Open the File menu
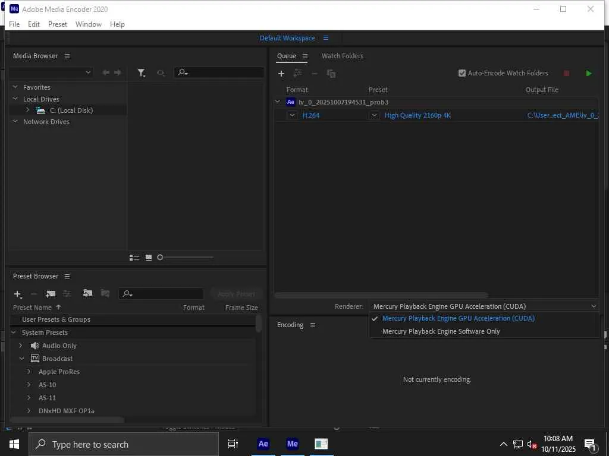Viewport: 609px width, 456px height. tap(14, 24)
